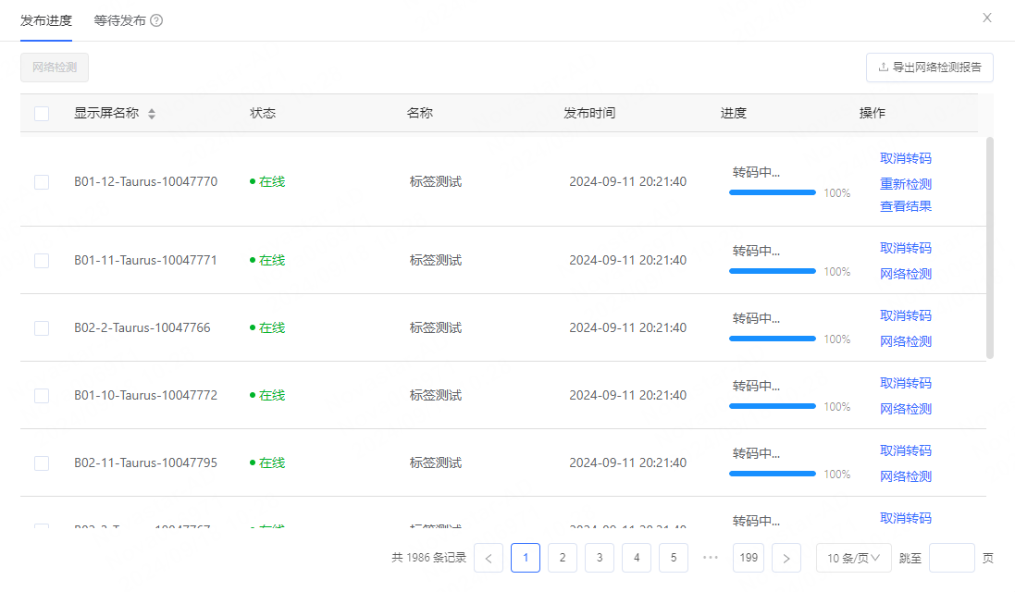Cancel transcoding for B01-11-Taurus-10047771
The width and height of the screenshot is (1015, 592).
[x=905, y=248]
